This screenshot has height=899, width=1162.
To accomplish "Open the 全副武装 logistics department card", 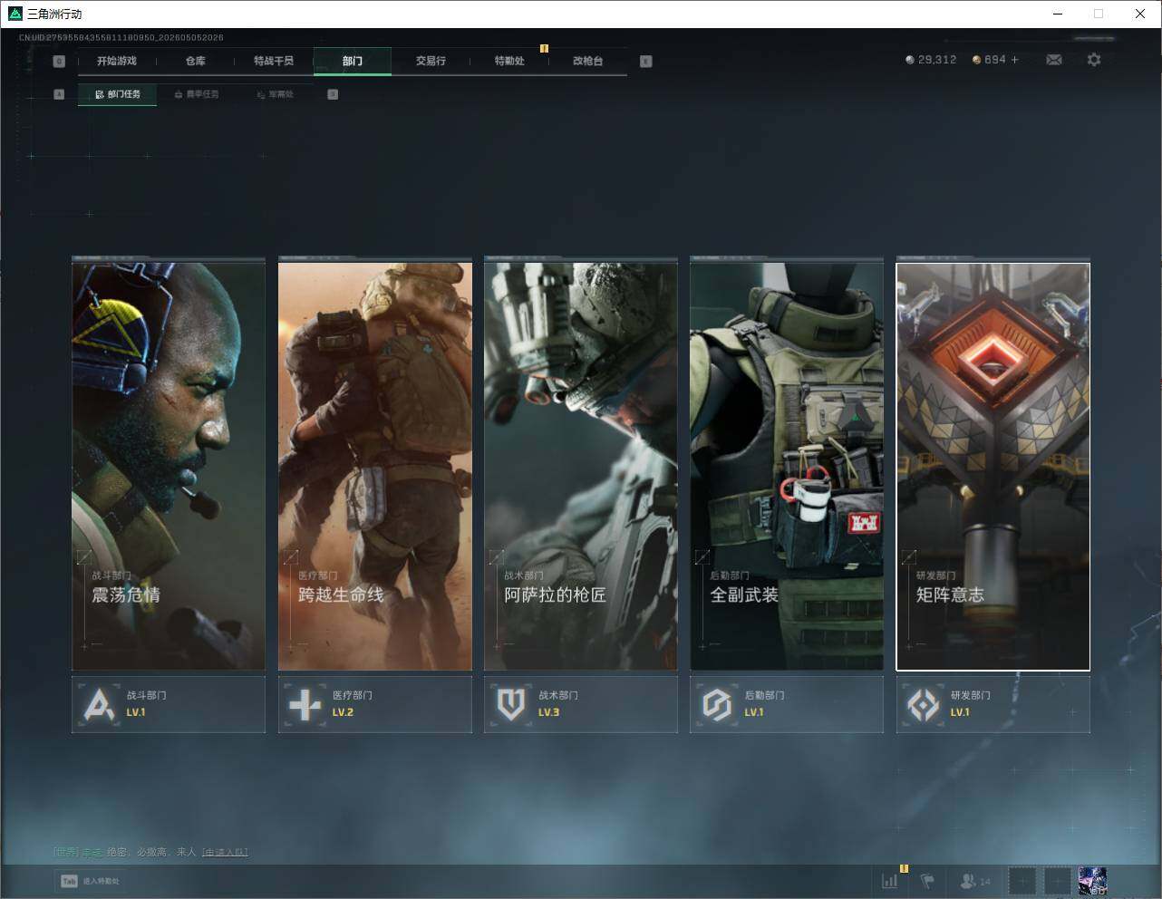I will pyautogui.click(x=787, y=466).
